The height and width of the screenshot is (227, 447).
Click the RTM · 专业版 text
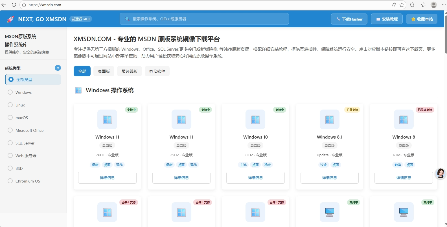pos(404,155)
